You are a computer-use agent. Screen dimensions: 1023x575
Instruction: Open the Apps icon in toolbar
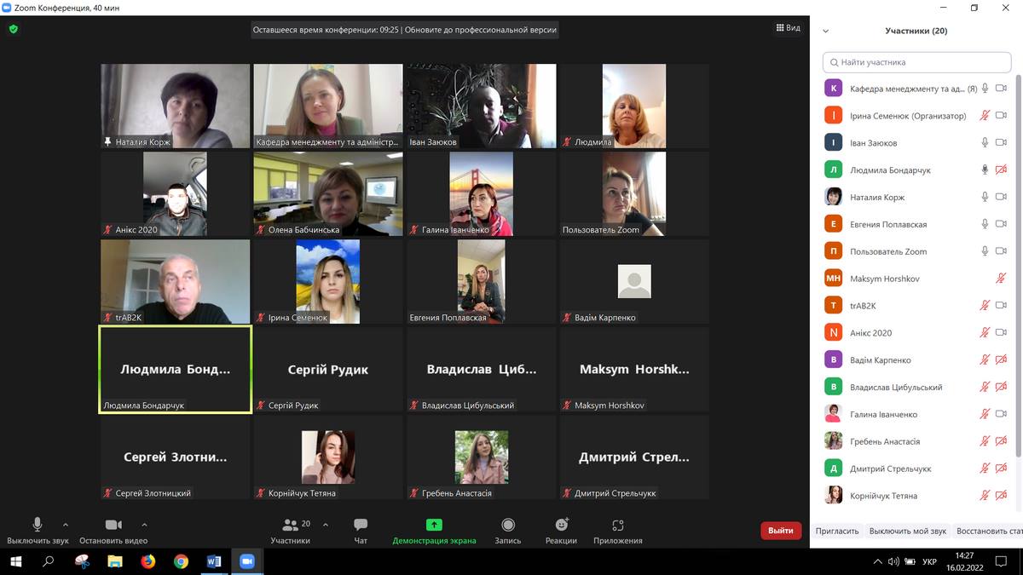pos(618,526)
